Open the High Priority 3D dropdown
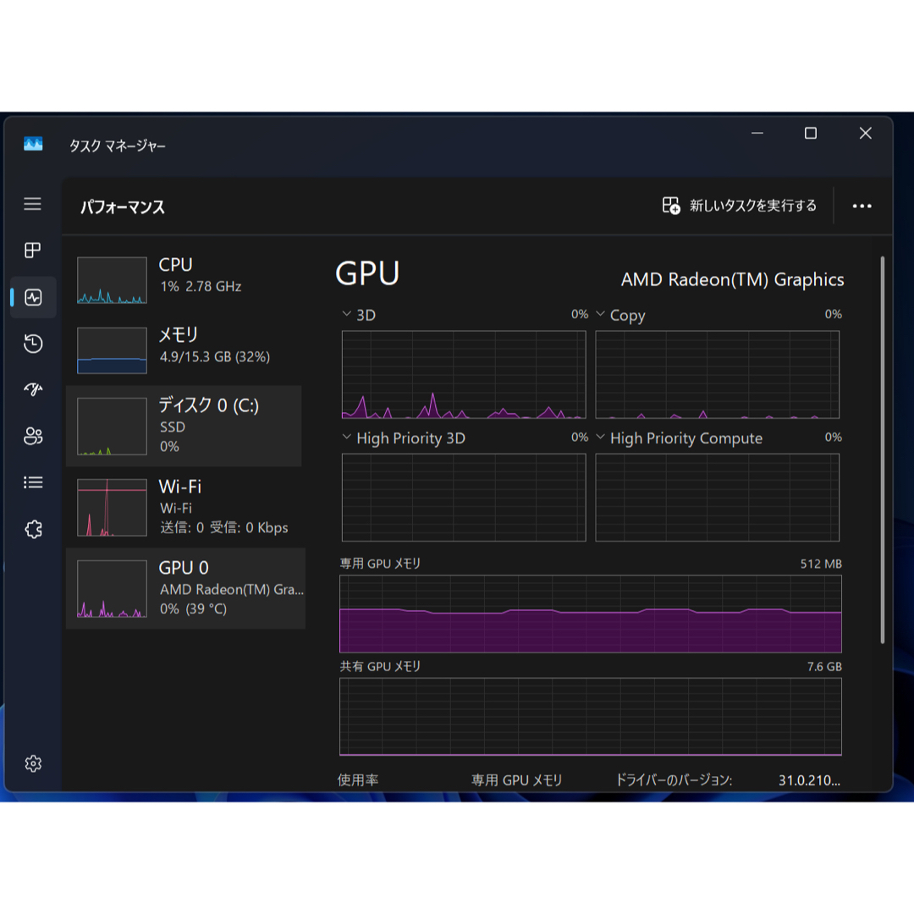 click(346, 438)
